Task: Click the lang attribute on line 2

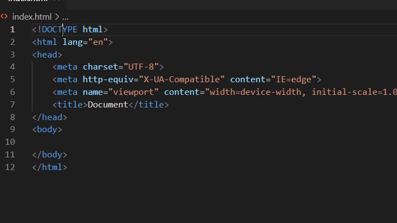Action: tap(73, 42)
